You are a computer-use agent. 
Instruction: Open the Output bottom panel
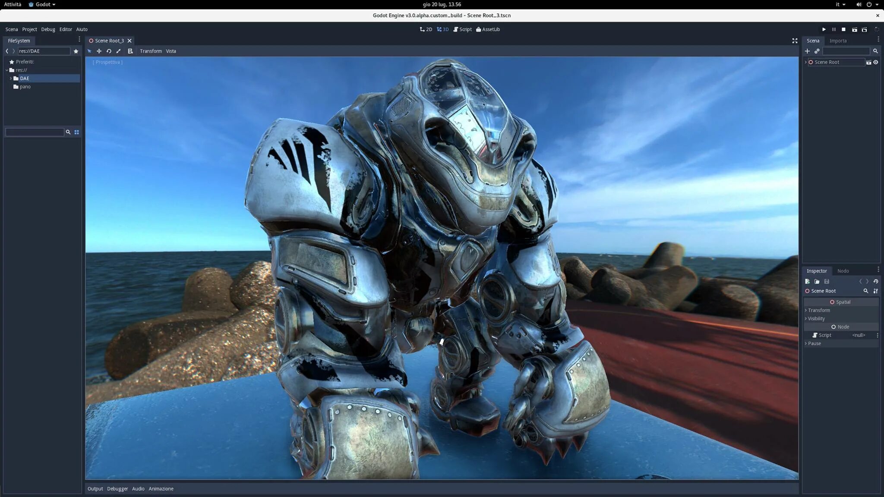95,489
